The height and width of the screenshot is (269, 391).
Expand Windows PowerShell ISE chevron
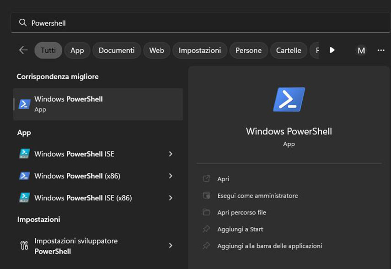tap(171, 154)
